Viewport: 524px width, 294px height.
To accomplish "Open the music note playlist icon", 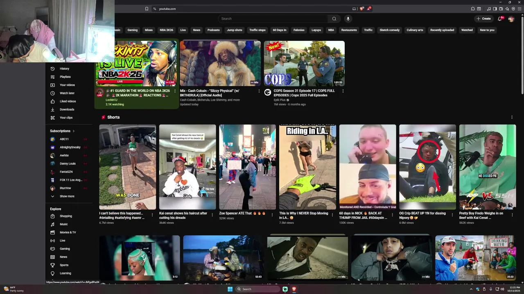I will [x=489, y=9].
